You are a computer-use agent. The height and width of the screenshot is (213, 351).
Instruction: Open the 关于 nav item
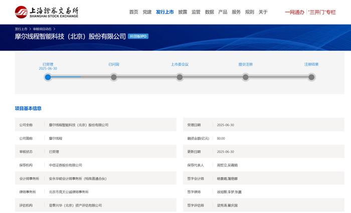pyautogui.click(x=263, y=12)
